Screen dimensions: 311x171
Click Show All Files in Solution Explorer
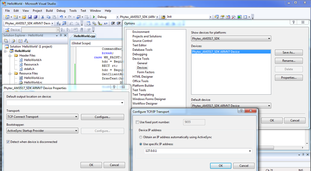(13, 41)
